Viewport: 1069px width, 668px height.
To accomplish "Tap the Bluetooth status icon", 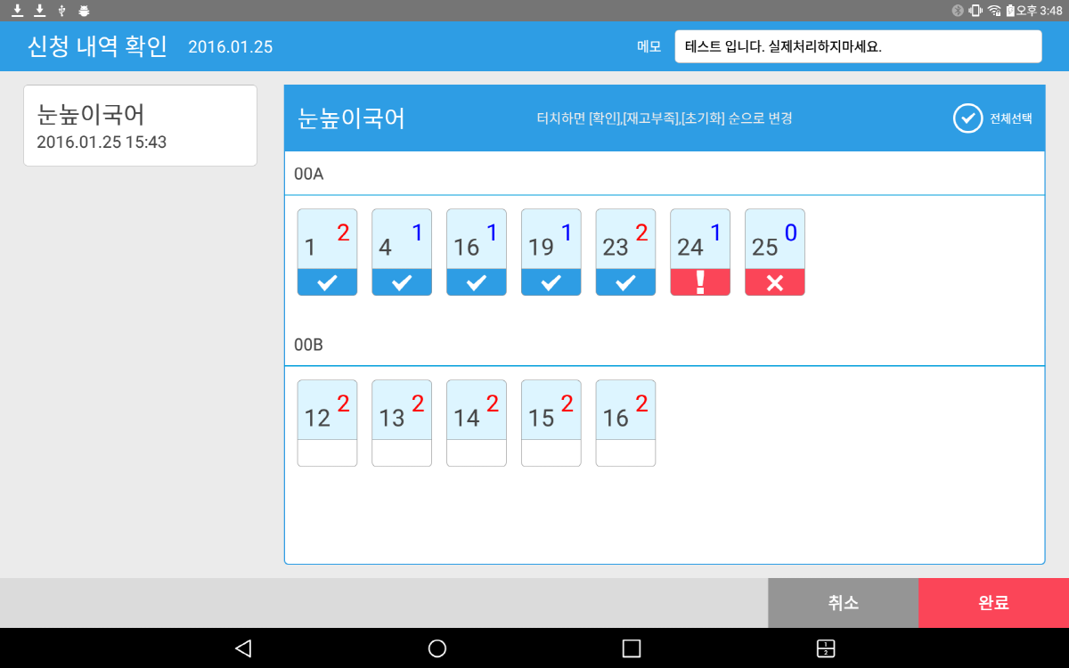I will coord(958,11).
